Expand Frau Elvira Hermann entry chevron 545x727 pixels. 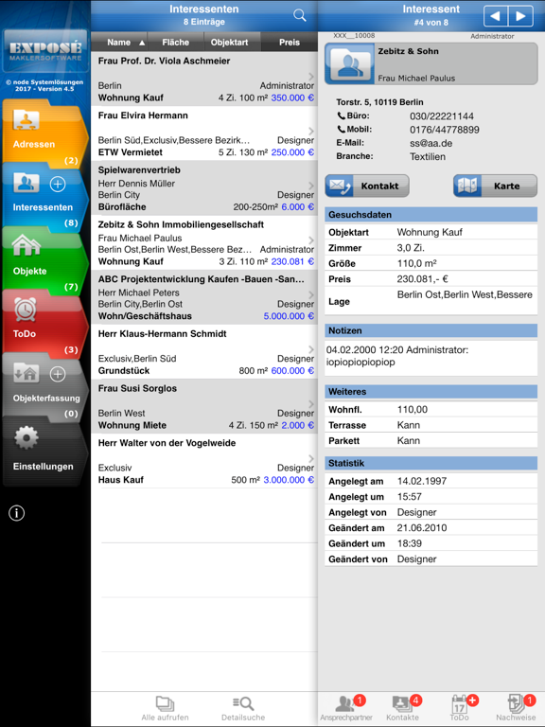(x=311, y=131)
